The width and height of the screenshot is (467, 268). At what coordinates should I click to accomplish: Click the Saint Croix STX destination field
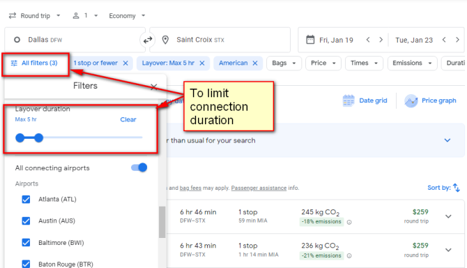click(220, 40)
